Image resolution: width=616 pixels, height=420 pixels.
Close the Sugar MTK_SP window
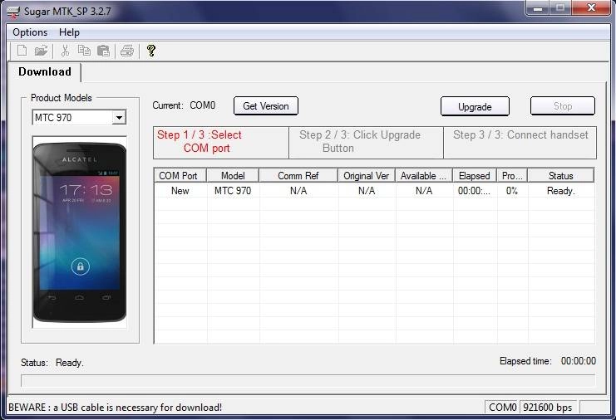point(591,8)
